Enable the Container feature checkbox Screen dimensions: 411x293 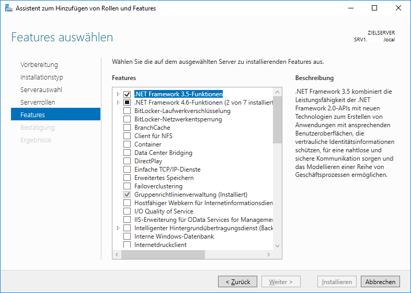(x=127, y=144)
